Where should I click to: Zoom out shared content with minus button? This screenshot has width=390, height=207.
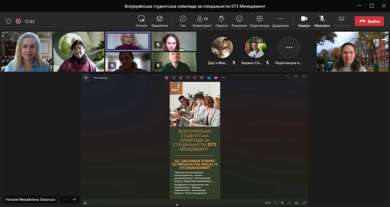(x=65, y=199)
